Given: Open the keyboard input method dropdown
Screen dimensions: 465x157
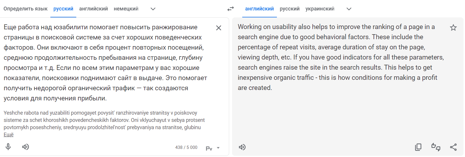Looking at the screenshot, I should pyautogui.click(x=218, y=148).
